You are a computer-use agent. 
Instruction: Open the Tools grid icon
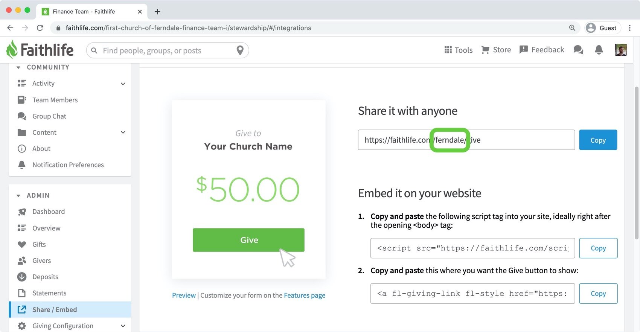tap(448, 50)
